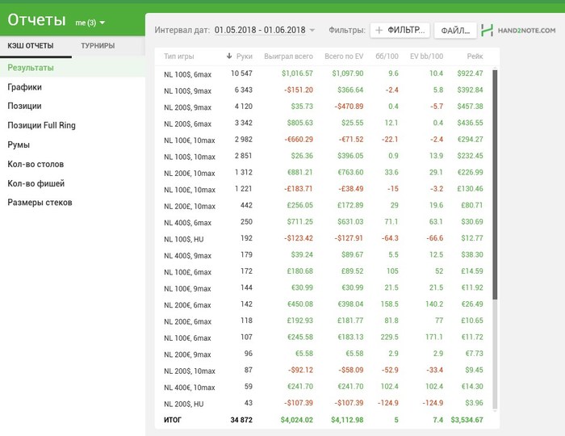Image resolution: width=565 pixels, height=436 pixels.
Task: Sort by Рейк column header
Action: (x=475, y=57)
